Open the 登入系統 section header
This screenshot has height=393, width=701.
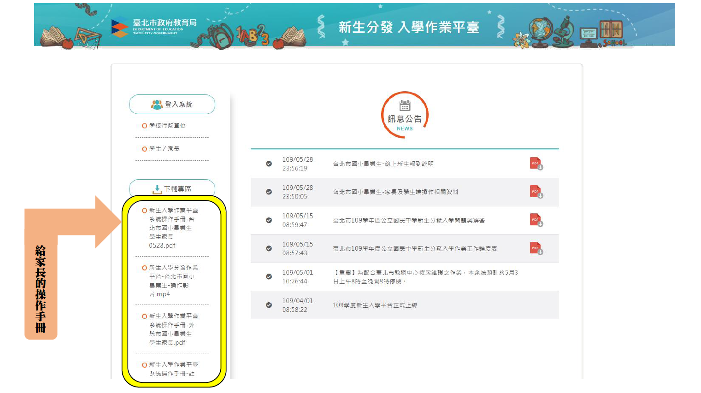point(172,105)
